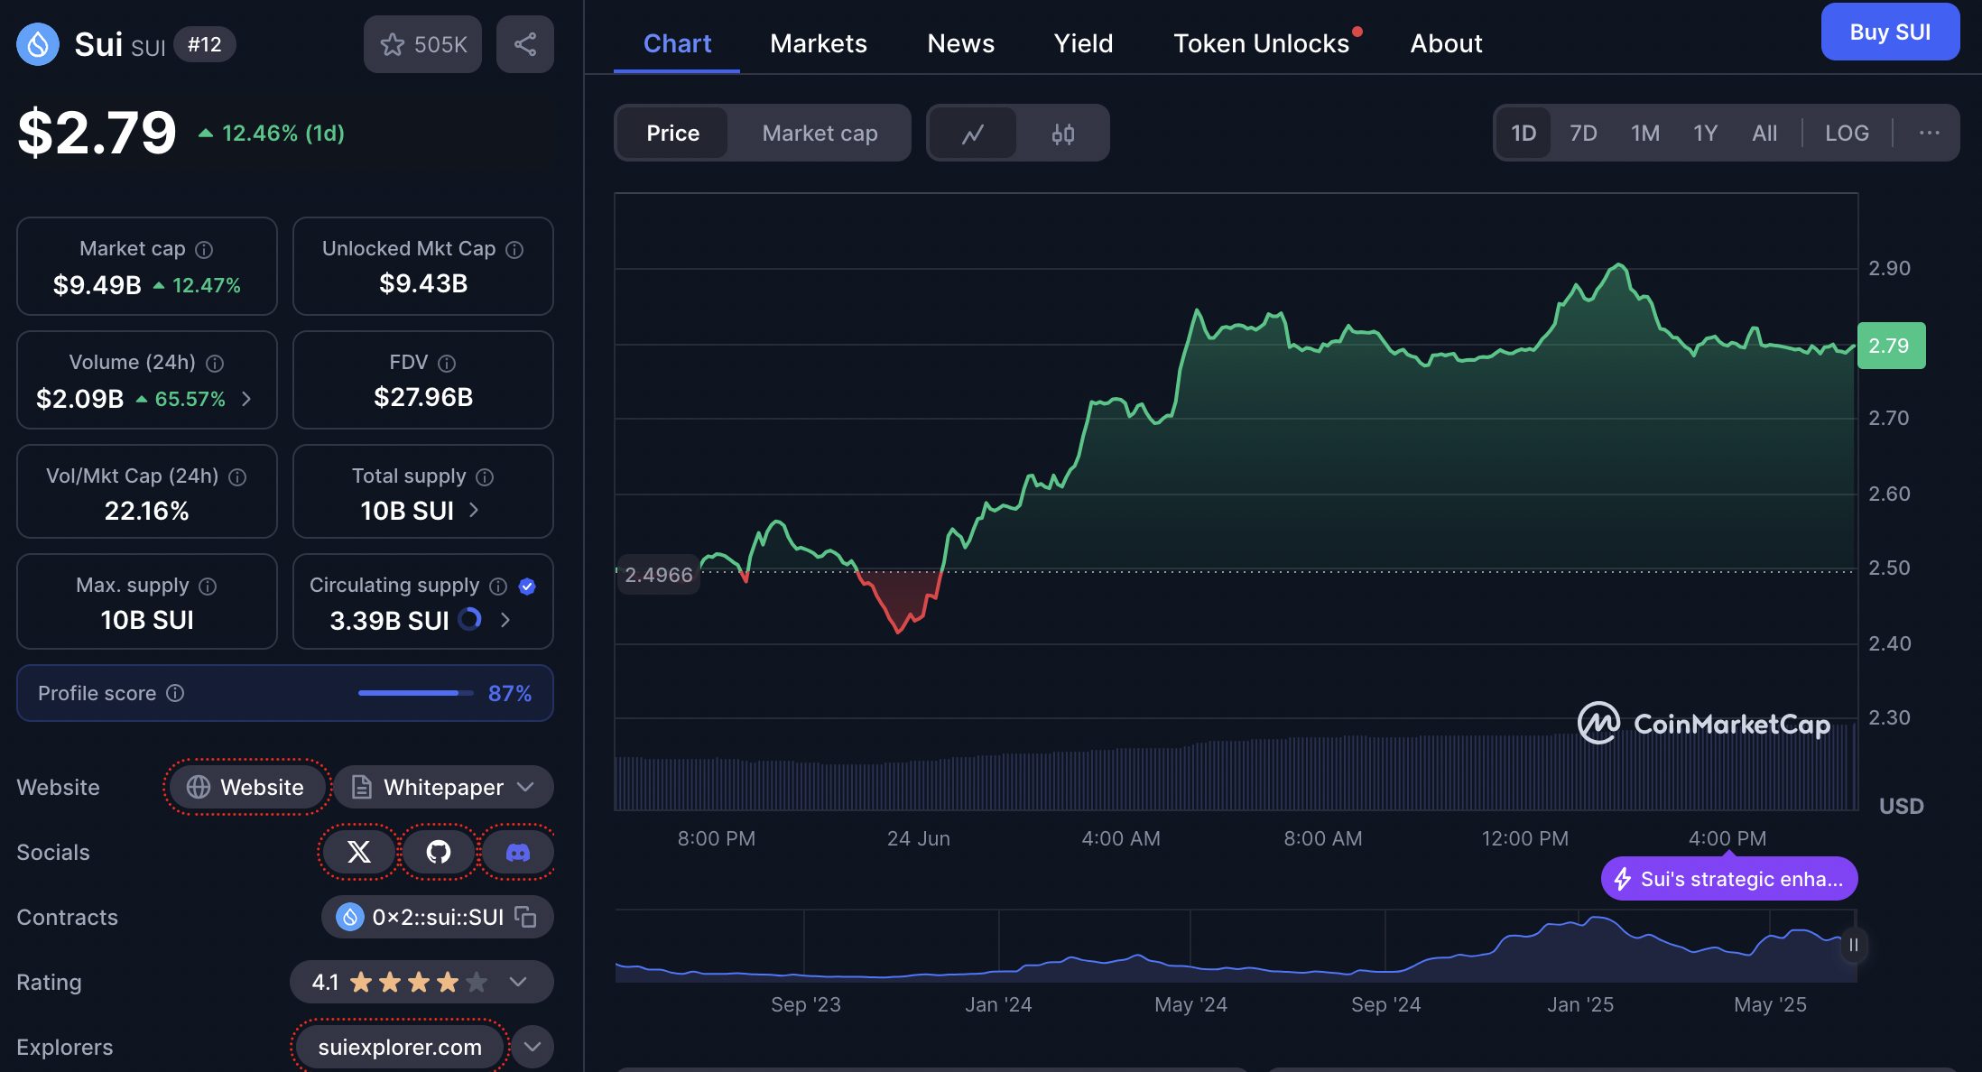The height and width of the screenshot is (1072, 1982).
Task: Toggle LOG scale on chart
Action: point(1847,133)
